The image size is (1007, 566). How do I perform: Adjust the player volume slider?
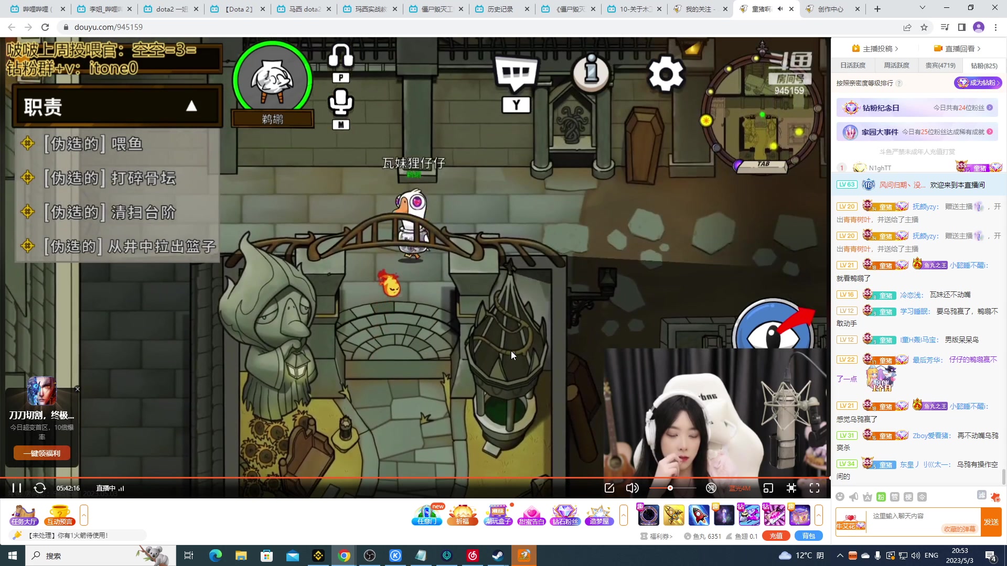tap(673, 488)
